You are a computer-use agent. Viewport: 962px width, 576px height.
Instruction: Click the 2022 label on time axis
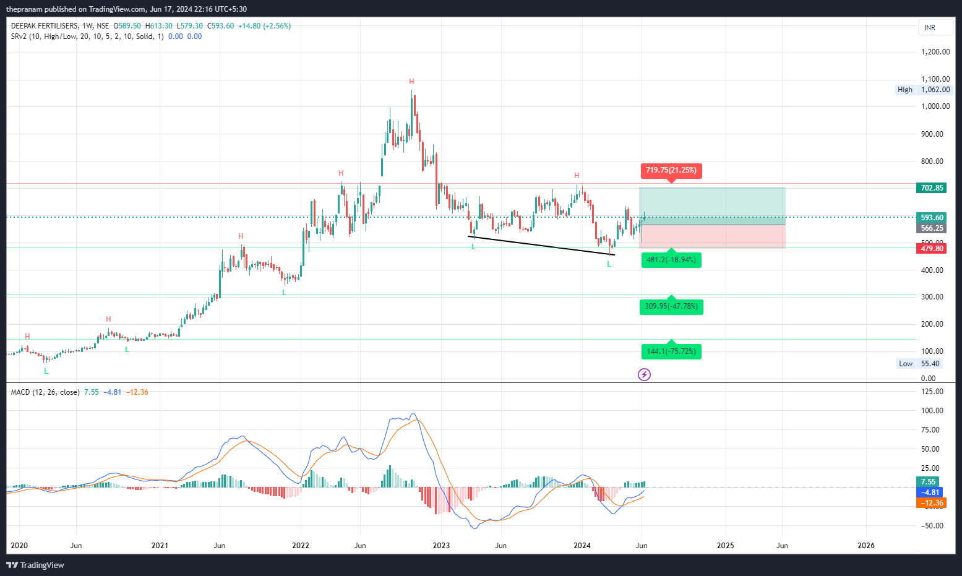pyautogui.click(x=301, y=546)
